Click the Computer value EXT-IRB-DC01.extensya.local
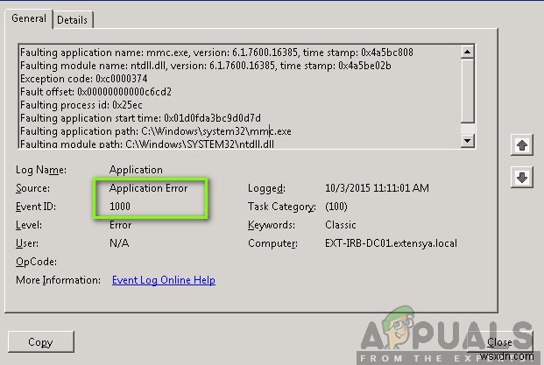This screenshot has width=544, height=365. [391, 243]
